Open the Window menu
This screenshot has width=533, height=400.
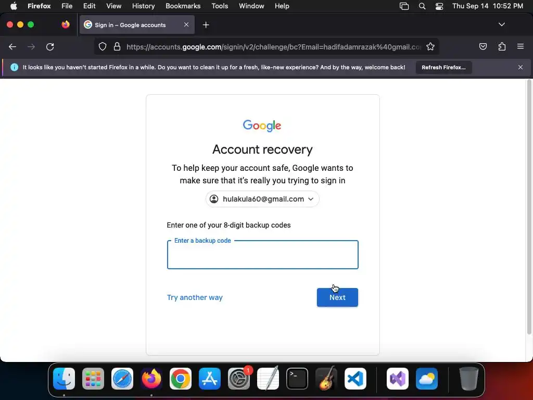(x=251, y=6)
